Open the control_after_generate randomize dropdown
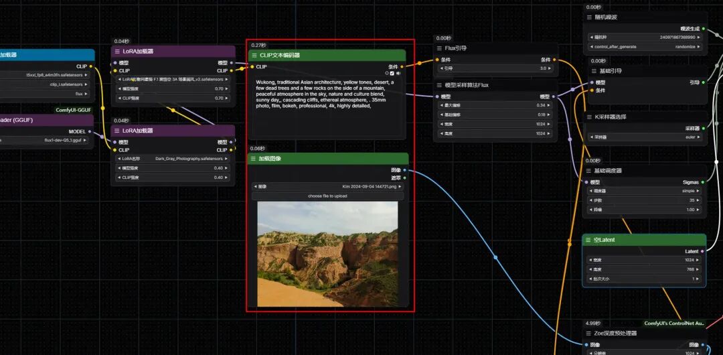This screenshot has width=723, height=355. click(645, 47)
